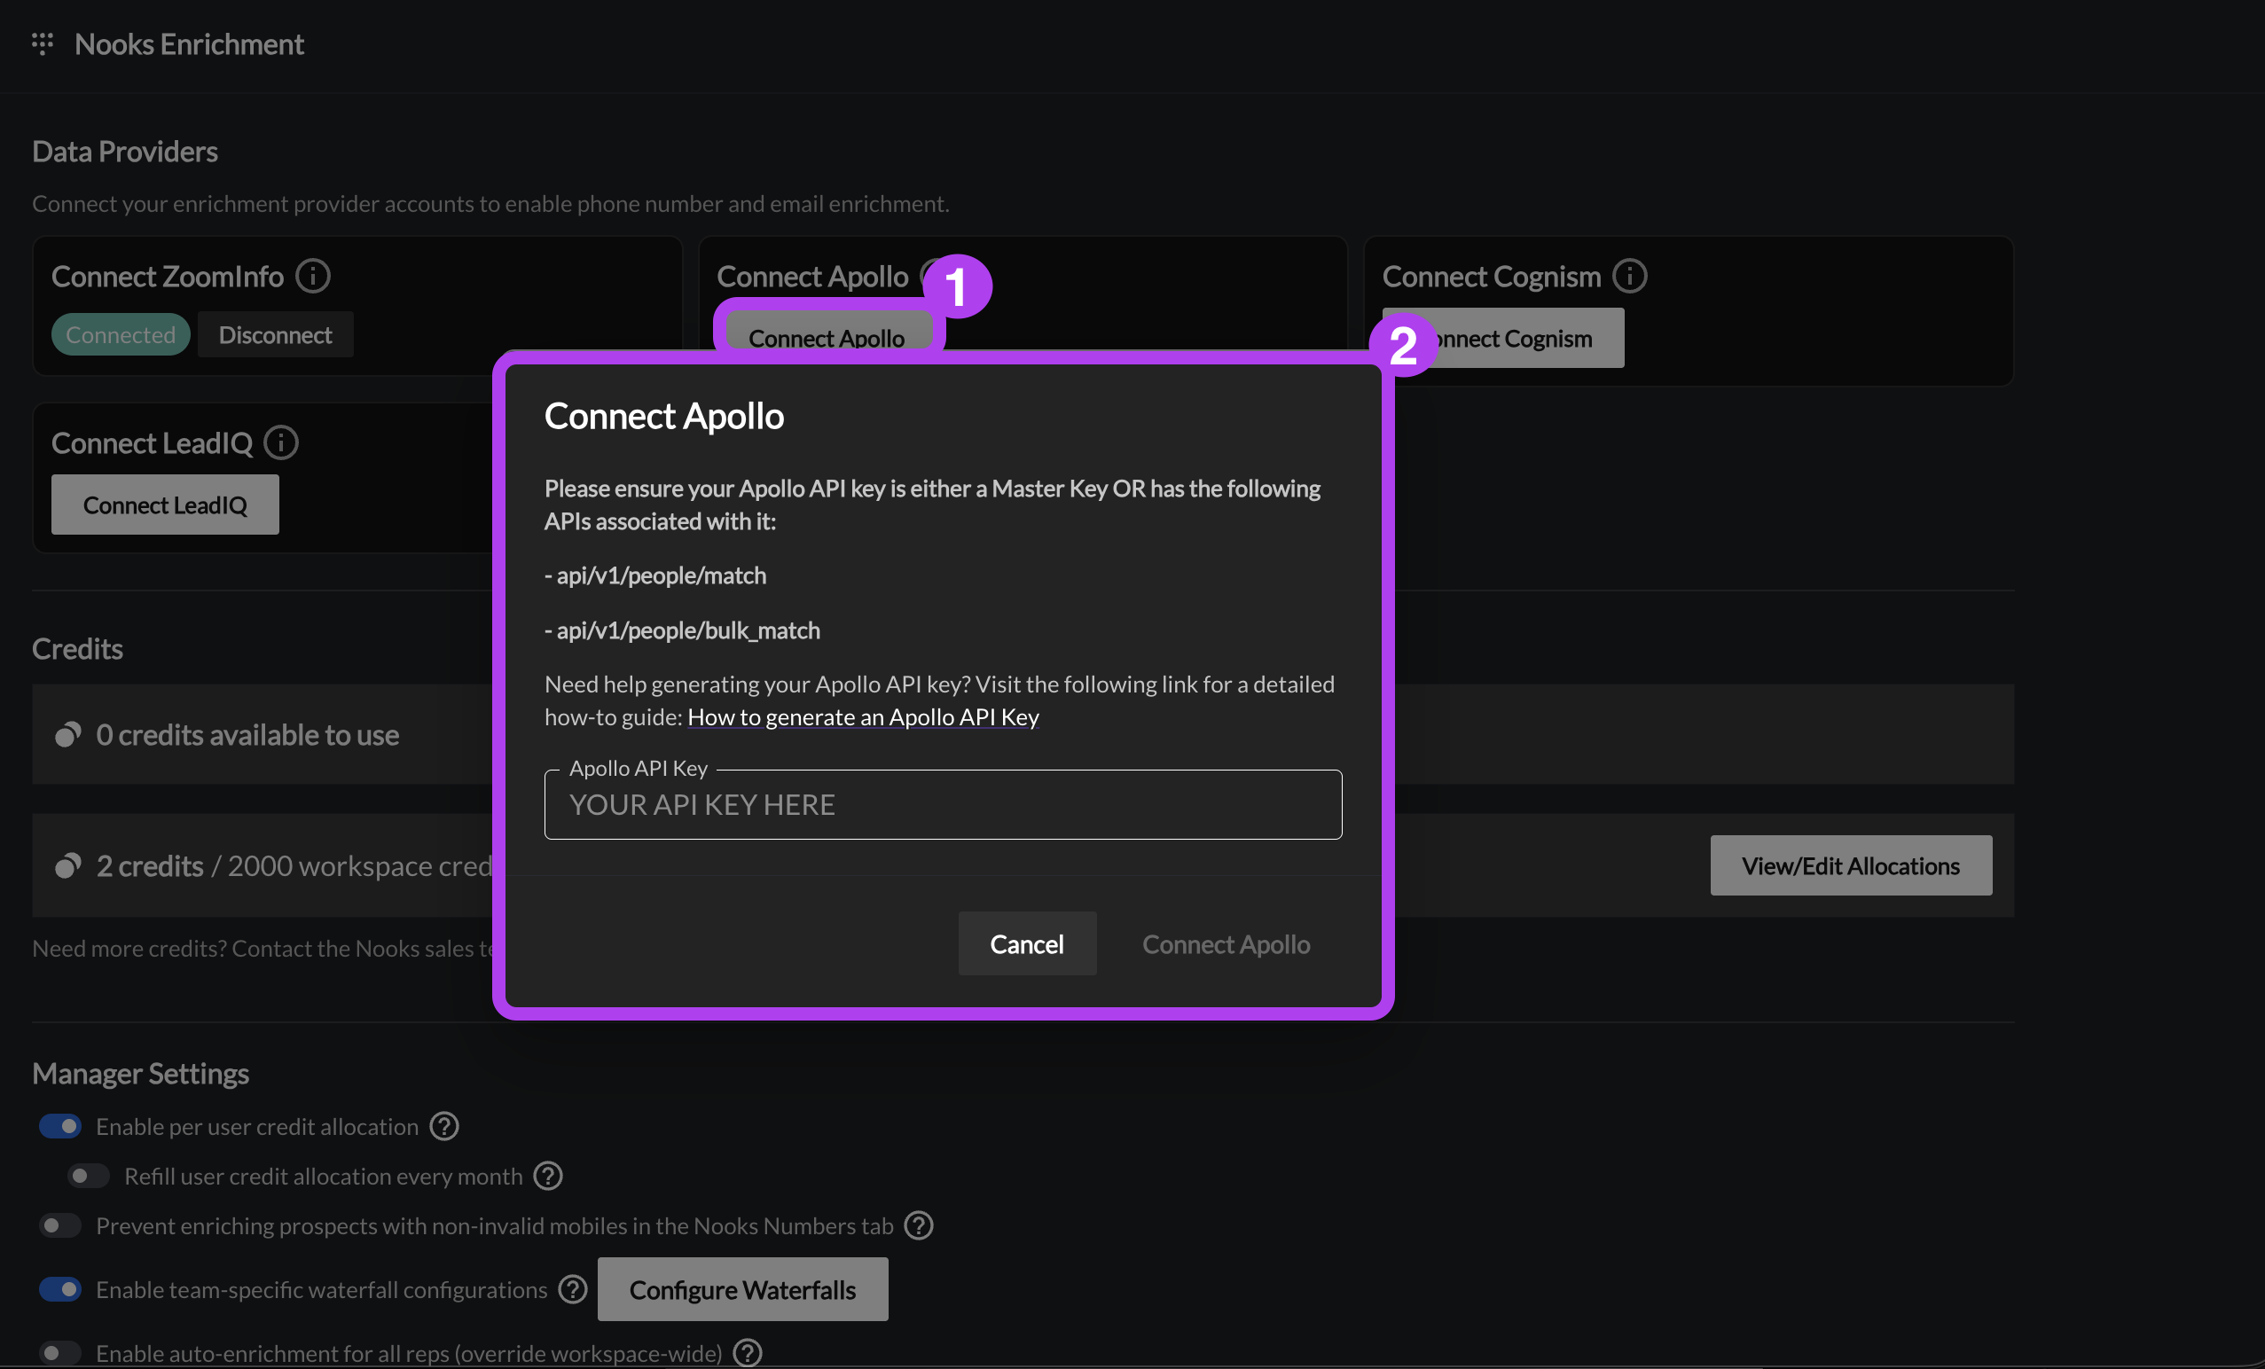Click the Manager Settings heading
This screenshot has width=2265, height=1369.
point(141,1073)
